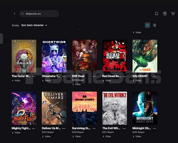The image size is (178, 143).
Task: Go back with the left arrow
Action: tap(15, 14)
